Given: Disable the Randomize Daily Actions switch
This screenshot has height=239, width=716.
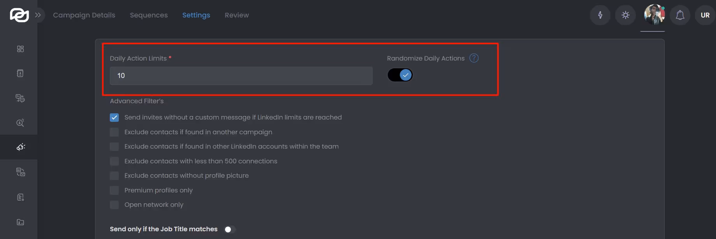Looking at the screenshot, I should [400, 74].
